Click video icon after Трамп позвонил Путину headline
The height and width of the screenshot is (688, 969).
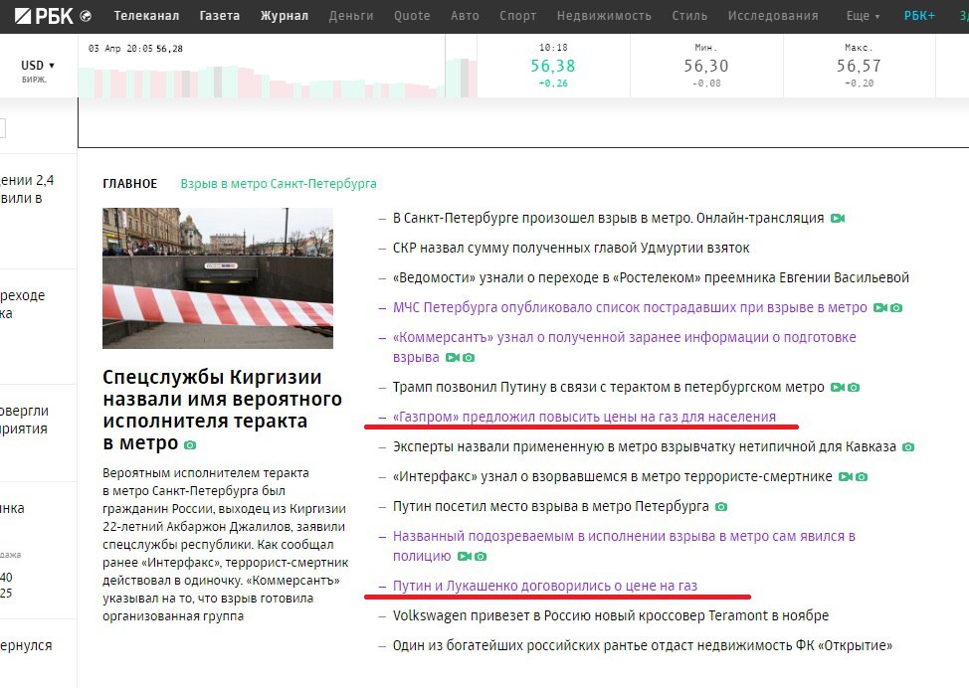pyautogui.click(x=838, y=388)
